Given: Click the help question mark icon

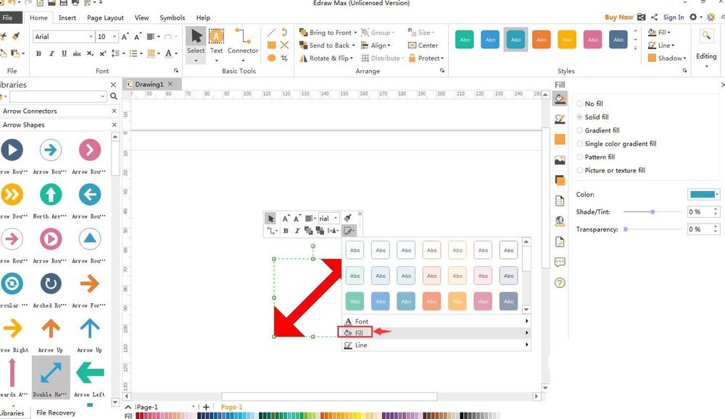Looking at the screenshot, I should [x=560, y=283].
